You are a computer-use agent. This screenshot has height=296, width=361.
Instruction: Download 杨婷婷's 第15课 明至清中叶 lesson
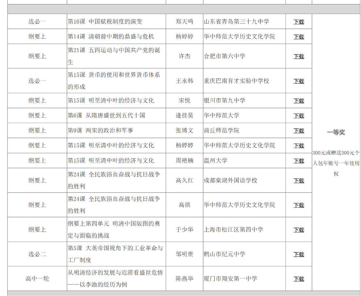point(299,146)
